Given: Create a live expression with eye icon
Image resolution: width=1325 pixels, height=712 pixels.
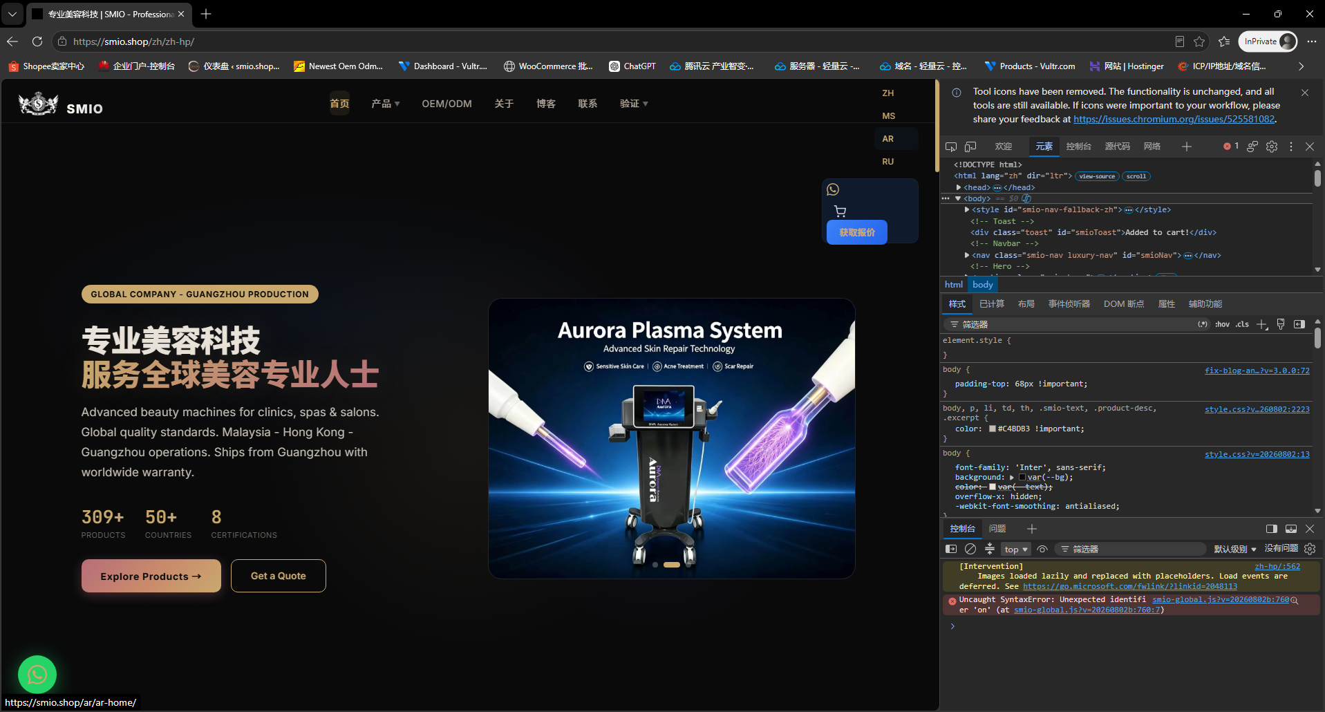Looking at the screenshot, I should pos(1042,549).
